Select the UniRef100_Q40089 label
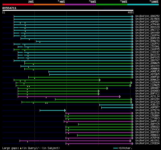The image size is (161, 150). pos(147,33)
